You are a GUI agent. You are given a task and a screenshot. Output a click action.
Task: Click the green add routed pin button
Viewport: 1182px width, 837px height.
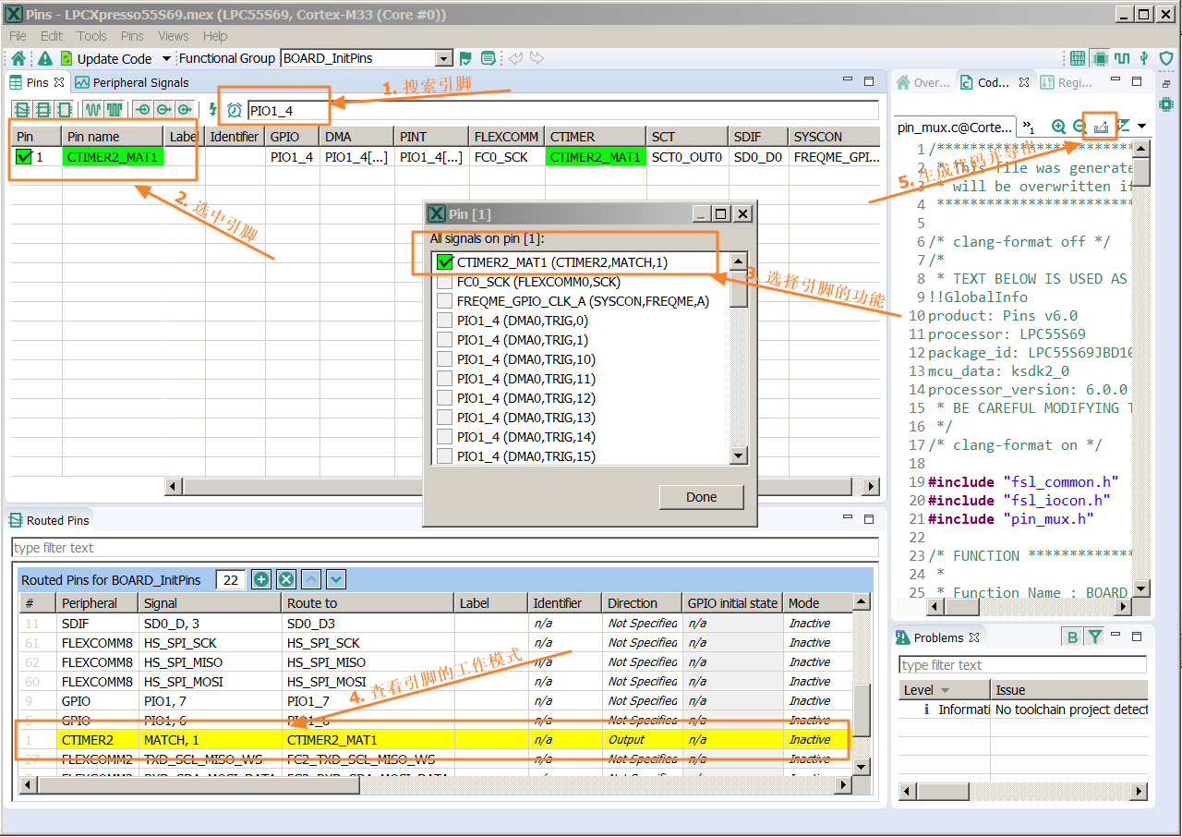point(261,579)
